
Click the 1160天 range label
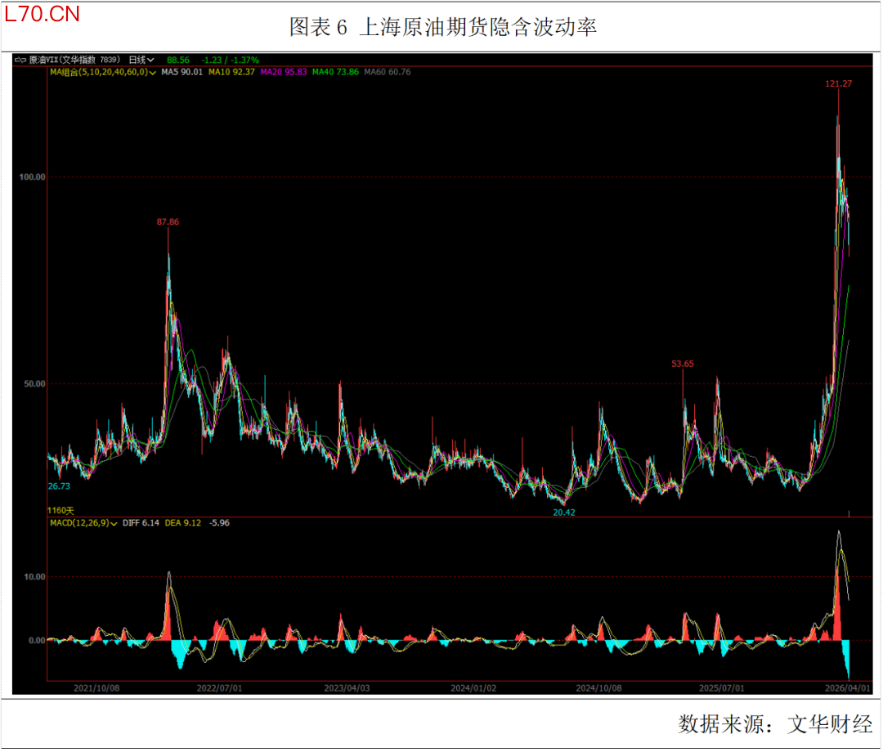[61, 511]
